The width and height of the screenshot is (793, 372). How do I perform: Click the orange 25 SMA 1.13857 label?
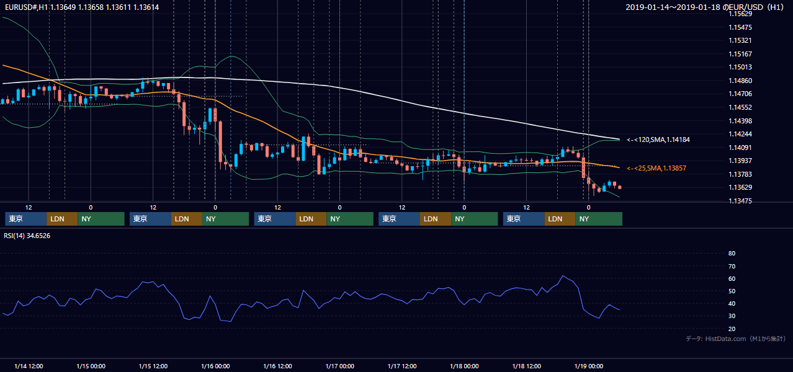[656, 168]
